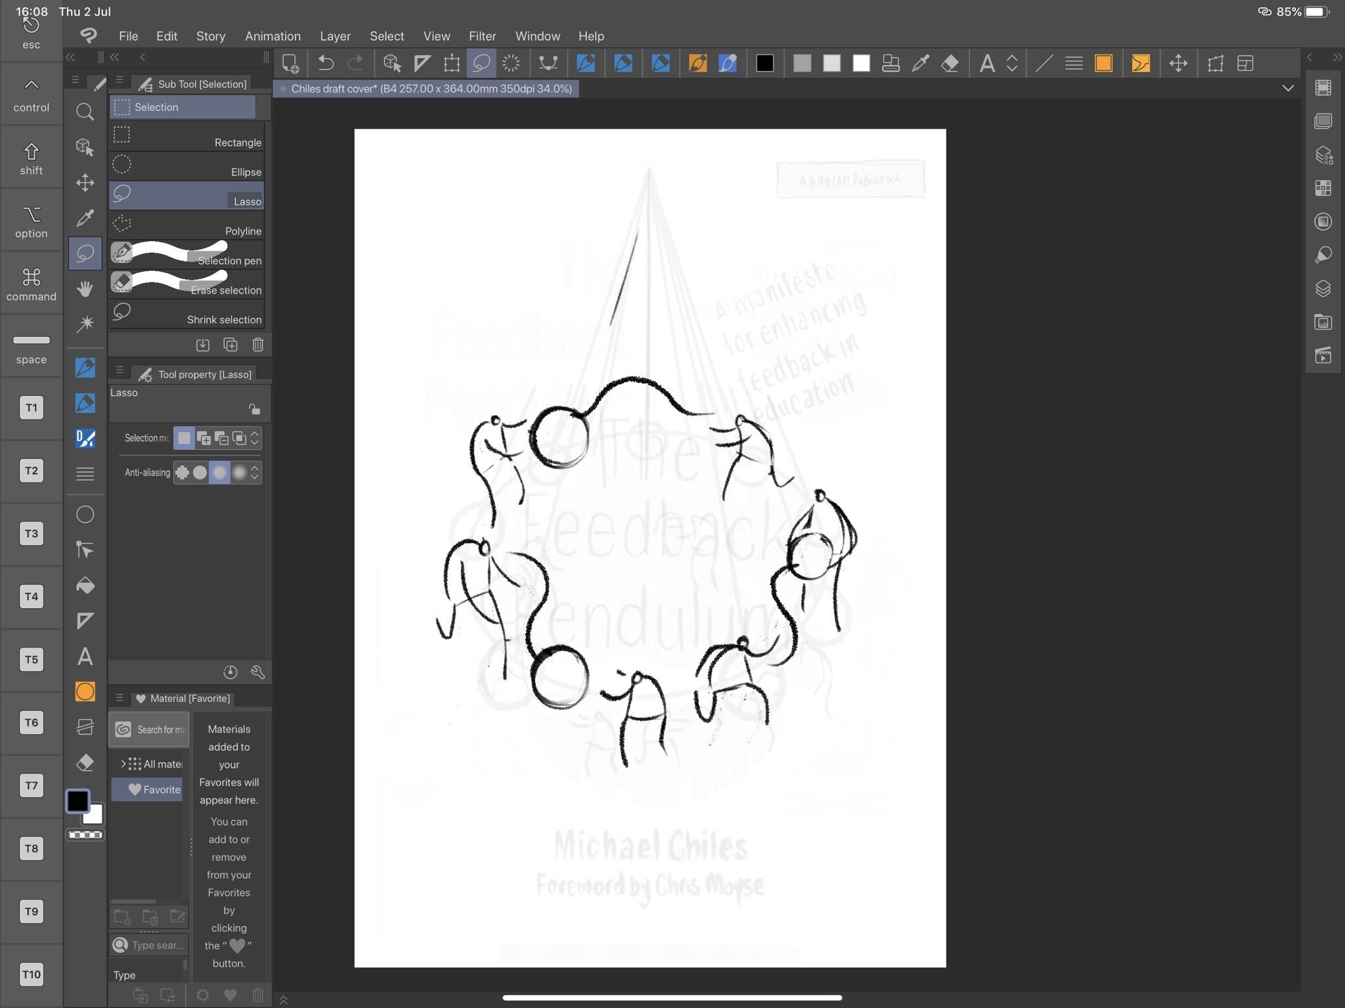This screenshot has height=1008, width=1345.
Task: Open the Tool property palette hamburger menu
Action: pyautogui.click(x=120, y=370)
